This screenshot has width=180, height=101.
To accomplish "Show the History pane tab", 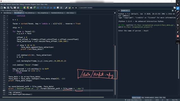I will [x=157, y=97].
